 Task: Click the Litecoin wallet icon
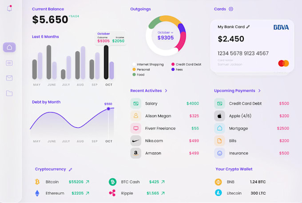click(218, 193)
